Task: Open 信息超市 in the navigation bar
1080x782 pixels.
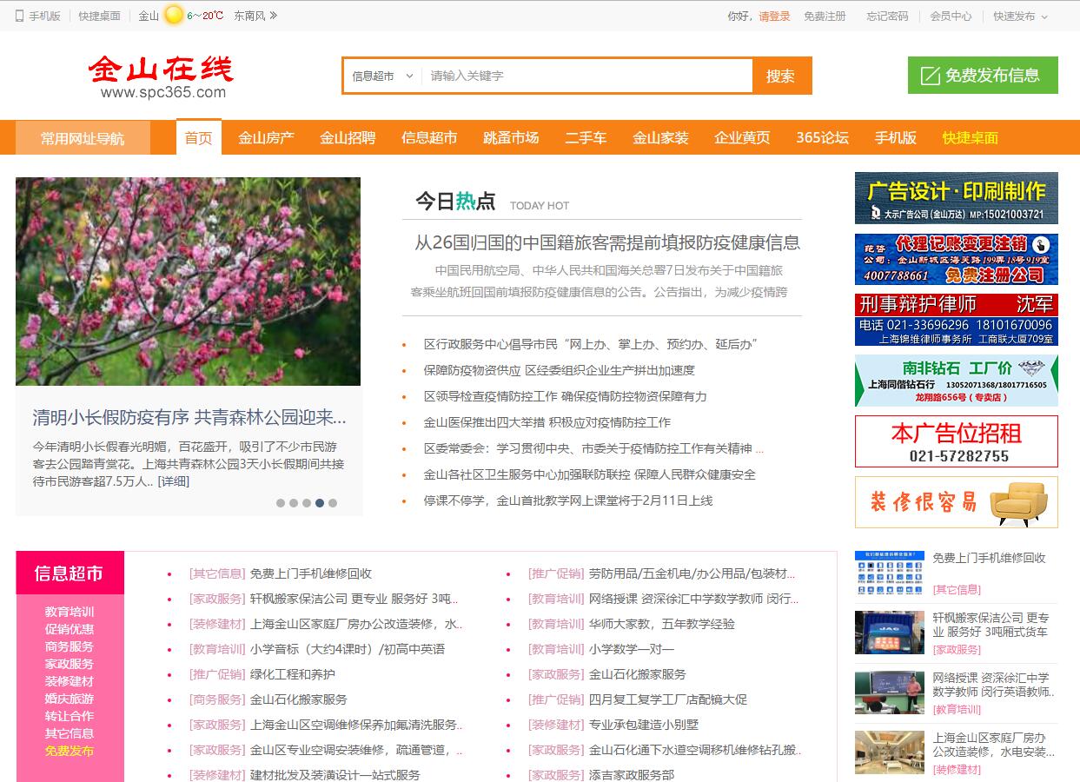Action: coord(429,137)
